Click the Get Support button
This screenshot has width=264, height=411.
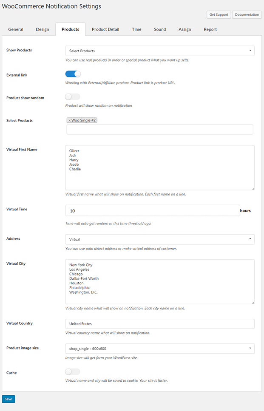[219, 14]
